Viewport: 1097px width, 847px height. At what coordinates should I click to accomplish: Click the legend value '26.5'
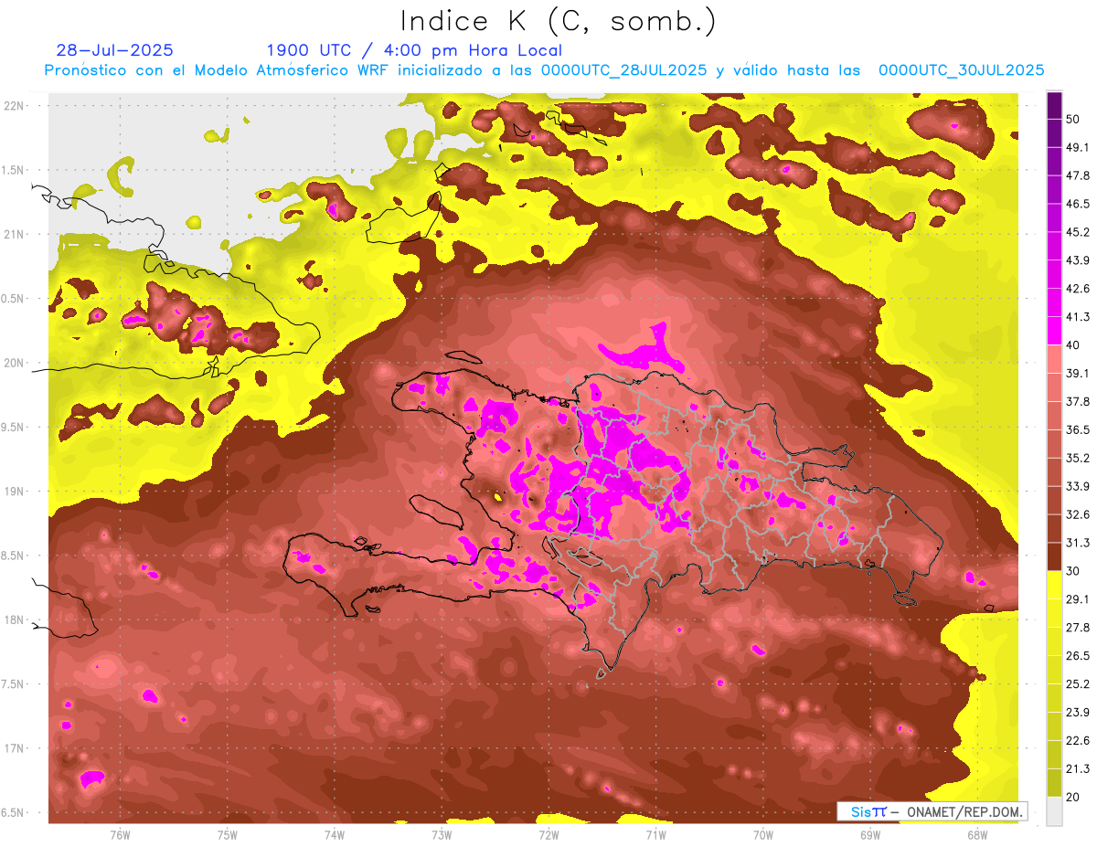1077,656
